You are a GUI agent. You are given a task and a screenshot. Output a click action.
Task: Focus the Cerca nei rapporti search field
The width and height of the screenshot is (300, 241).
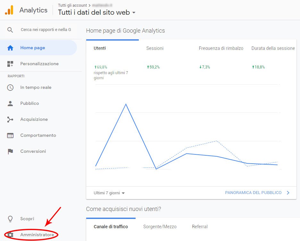pyautogui.click(x=46, y=30)
